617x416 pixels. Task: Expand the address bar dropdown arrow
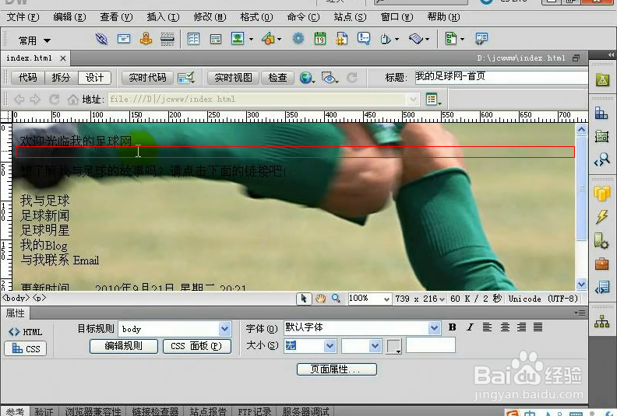(x=412, y=100)
